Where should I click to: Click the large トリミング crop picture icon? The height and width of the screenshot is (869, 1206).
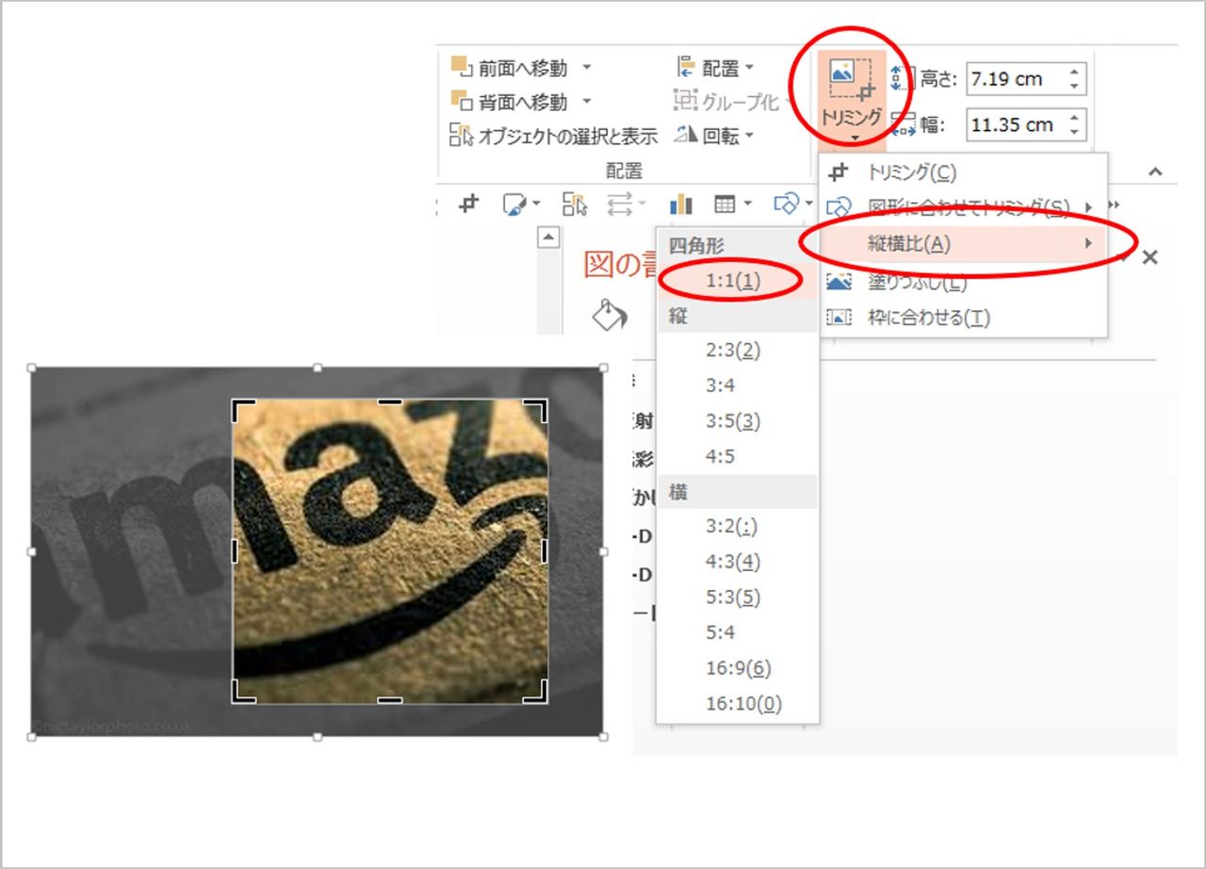tap(852, 81)
